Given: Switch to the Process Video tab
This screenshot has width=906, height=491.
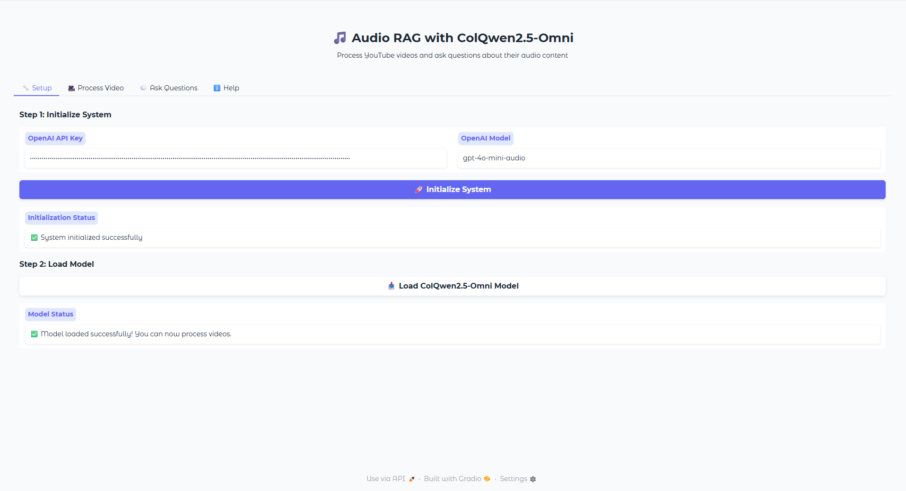Looking at the screenshot, I should [x=100, y=88].
